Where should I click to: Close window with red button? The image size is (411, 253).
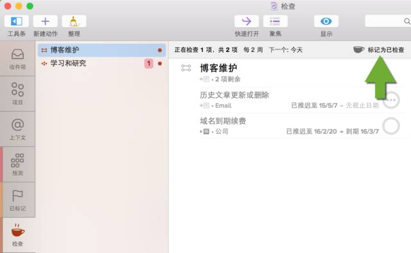pyautogui.click(x=8, y=6)
